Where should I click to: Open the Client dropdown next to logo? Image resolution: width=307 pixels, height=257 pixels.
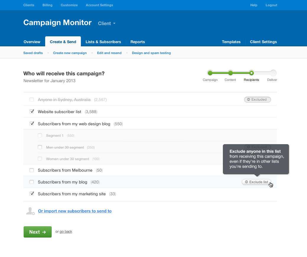[107, 24]
